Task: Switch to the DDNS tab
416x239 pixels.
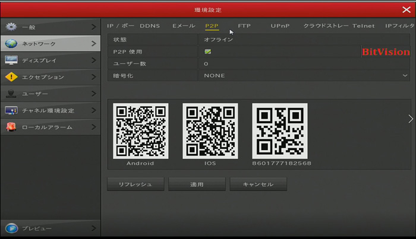Action: pos(150,26)
